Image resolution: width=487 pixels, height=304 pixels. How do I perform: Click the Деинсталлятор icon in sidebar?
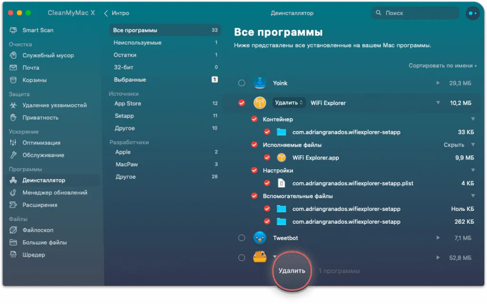(13, 180)
